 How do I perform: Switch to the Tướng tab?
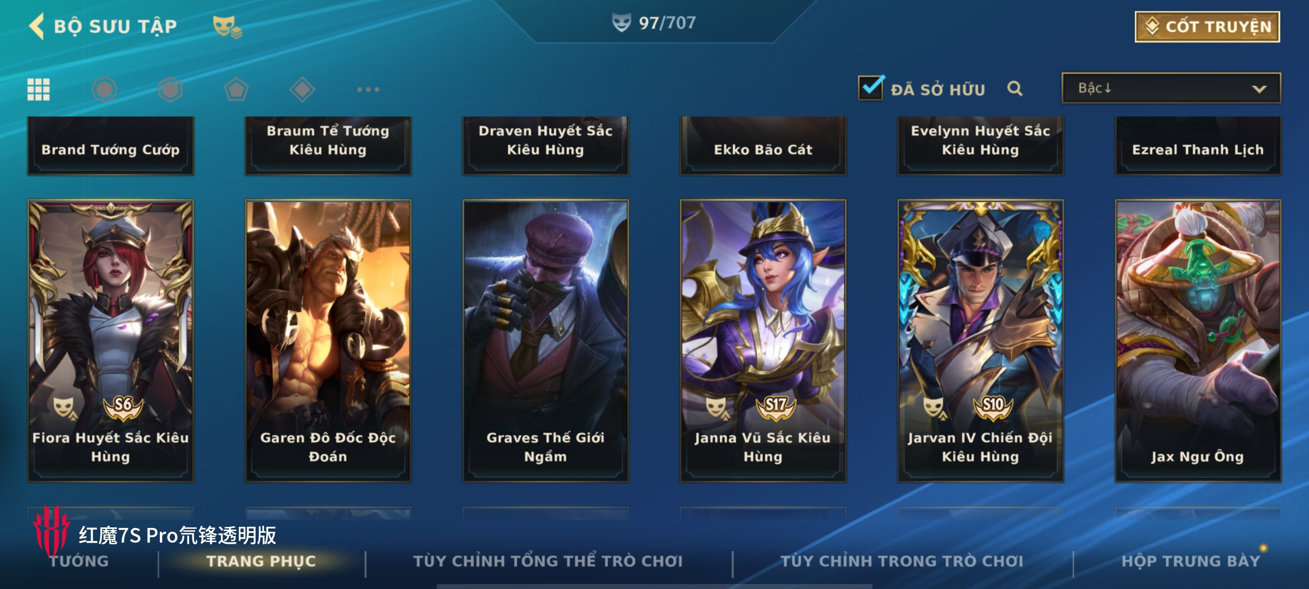pos(80,561)
